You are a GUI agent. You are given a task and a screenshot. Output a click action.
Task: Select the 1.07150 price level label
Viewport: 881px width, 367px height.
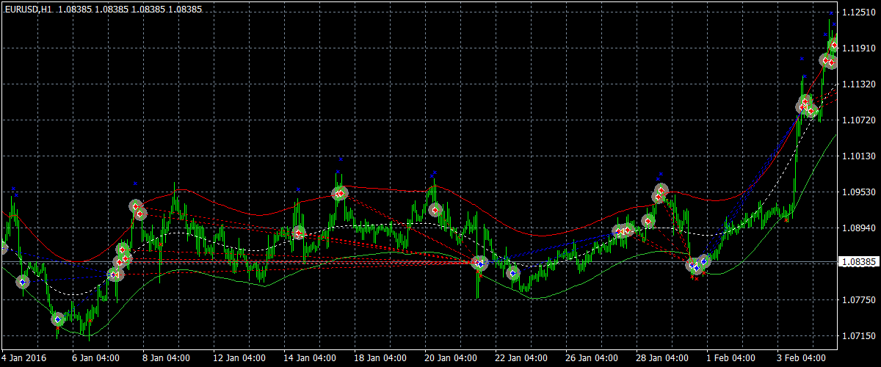858,336
